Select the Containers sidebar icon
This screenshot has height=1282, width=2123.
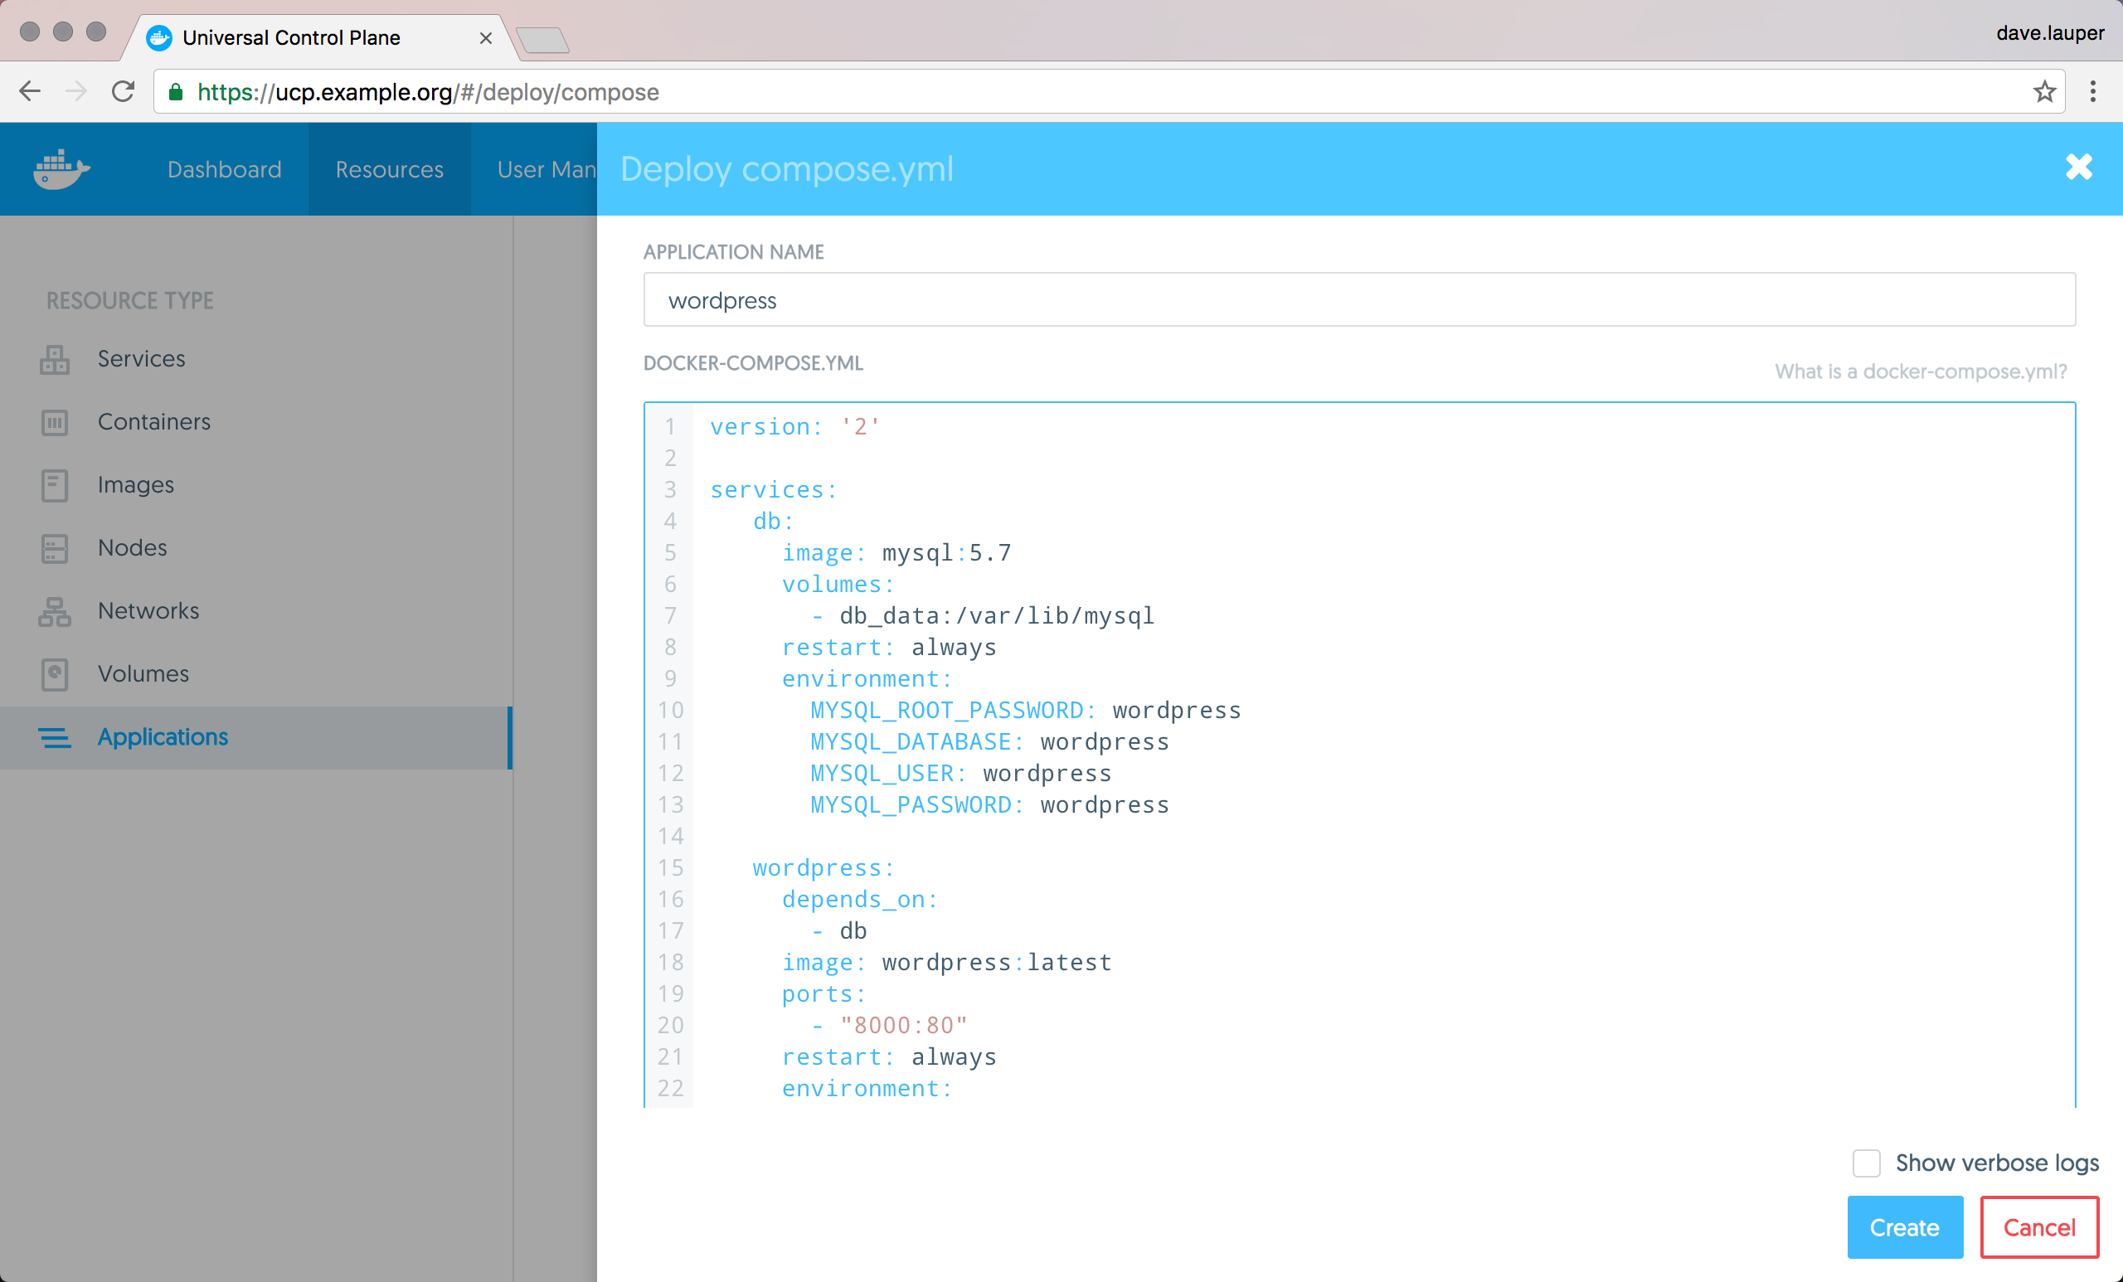[x=54, y=422]
